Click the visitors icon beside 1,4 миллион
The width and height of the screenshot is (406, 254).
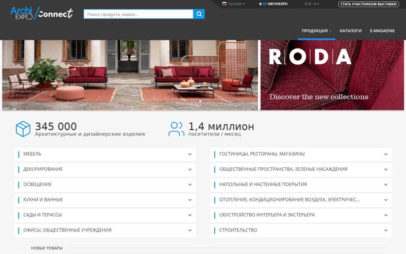pos(176,129)
